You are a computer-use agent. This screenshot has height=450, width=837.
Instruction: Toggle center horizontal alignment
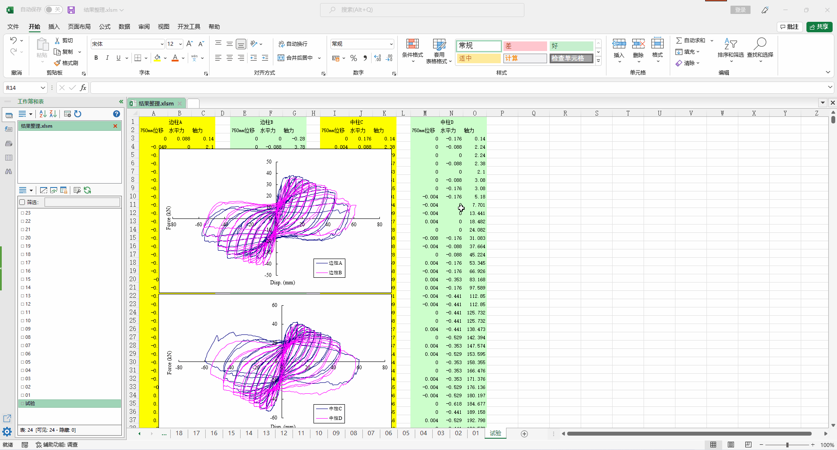coord(230,58)
